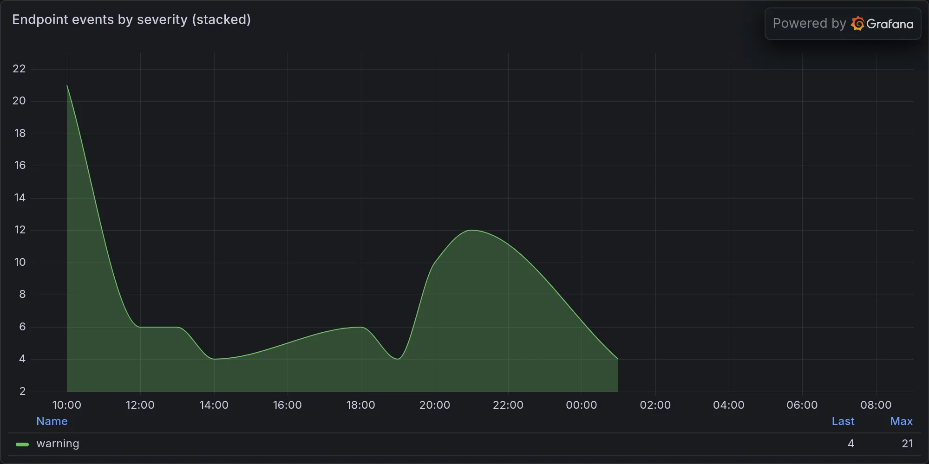Image resolution: width=929 pixels, height=464 pixels.
Task: Click the Grafana logo icon
Action: (x=857, y=24)
